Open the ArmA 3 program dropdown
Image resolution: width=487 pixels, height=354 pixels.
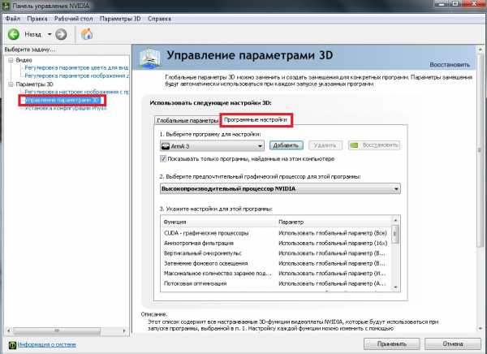(212, 146)
